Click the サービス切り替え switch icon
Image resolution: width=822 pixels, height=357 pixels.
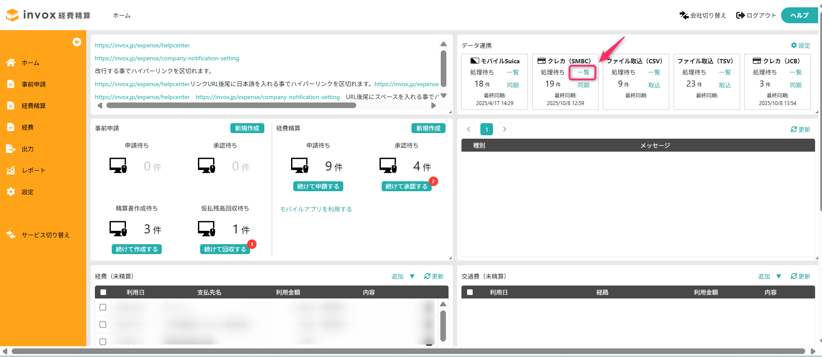[x=11, y=235]
